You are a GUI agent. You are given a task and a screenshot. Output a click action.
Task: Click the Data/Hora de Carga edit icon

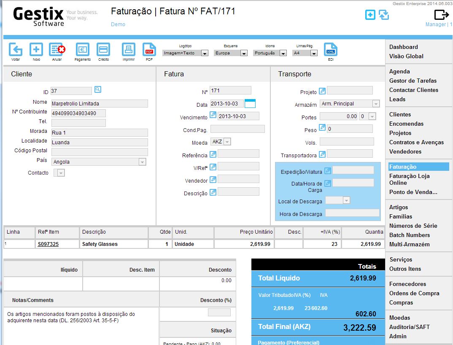[x=328, y=183]
